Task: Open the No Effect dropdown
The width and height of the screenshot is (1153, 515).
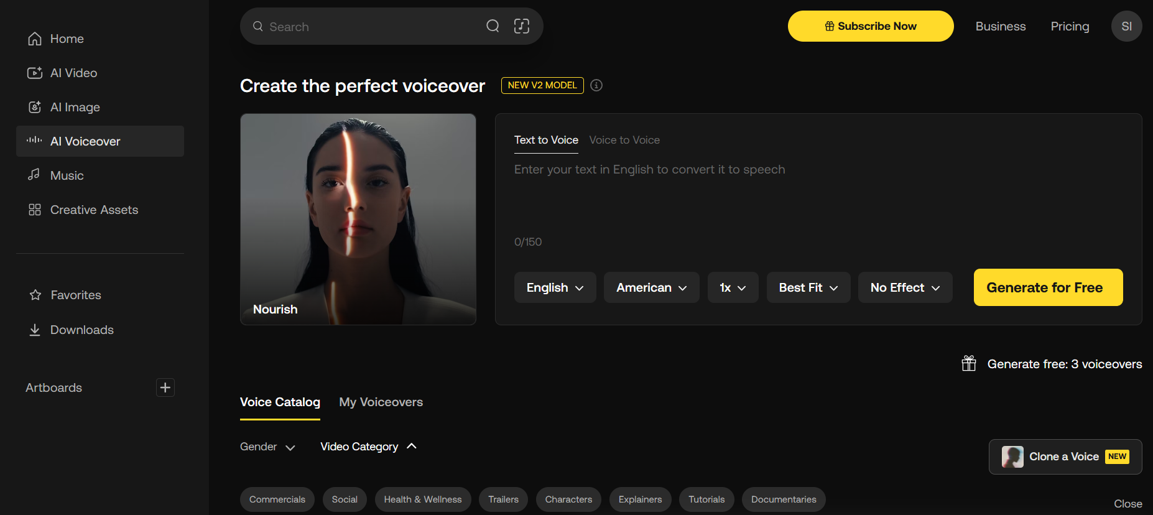Action: [905, 287]
